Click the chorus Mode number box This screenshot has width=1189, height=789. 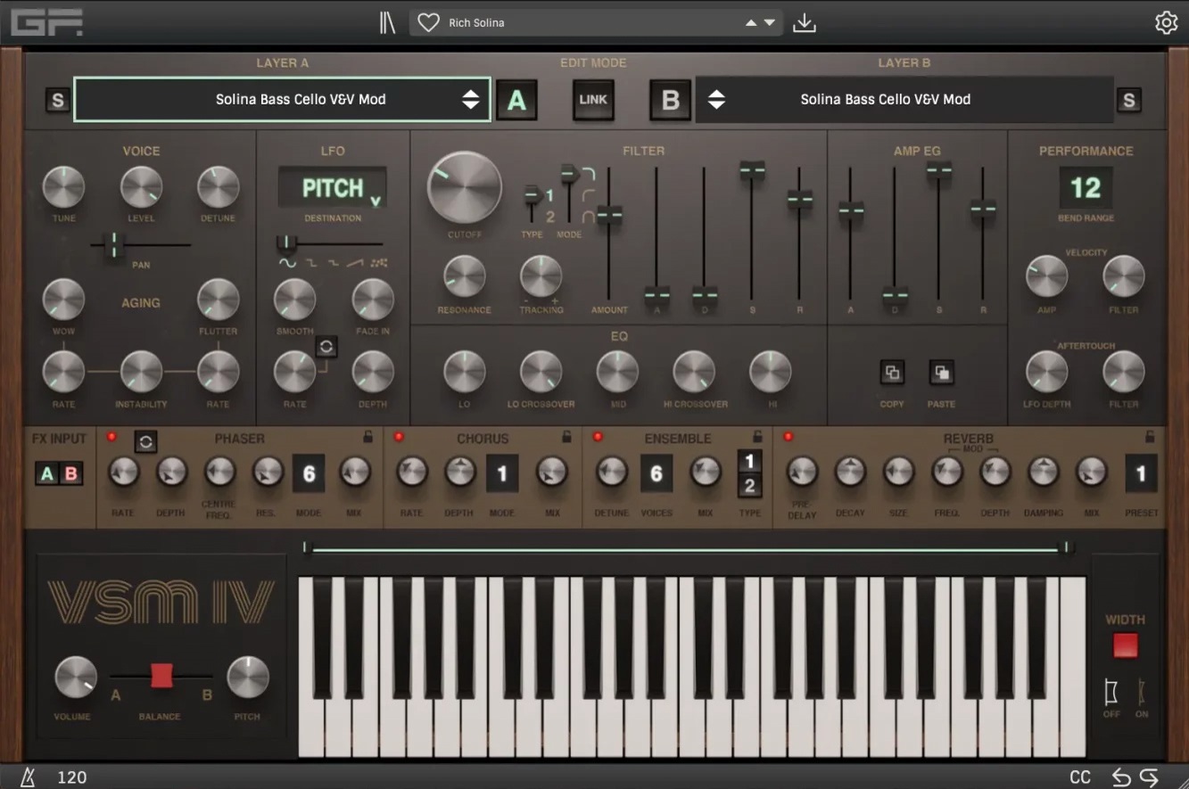[x=502, y=473]
